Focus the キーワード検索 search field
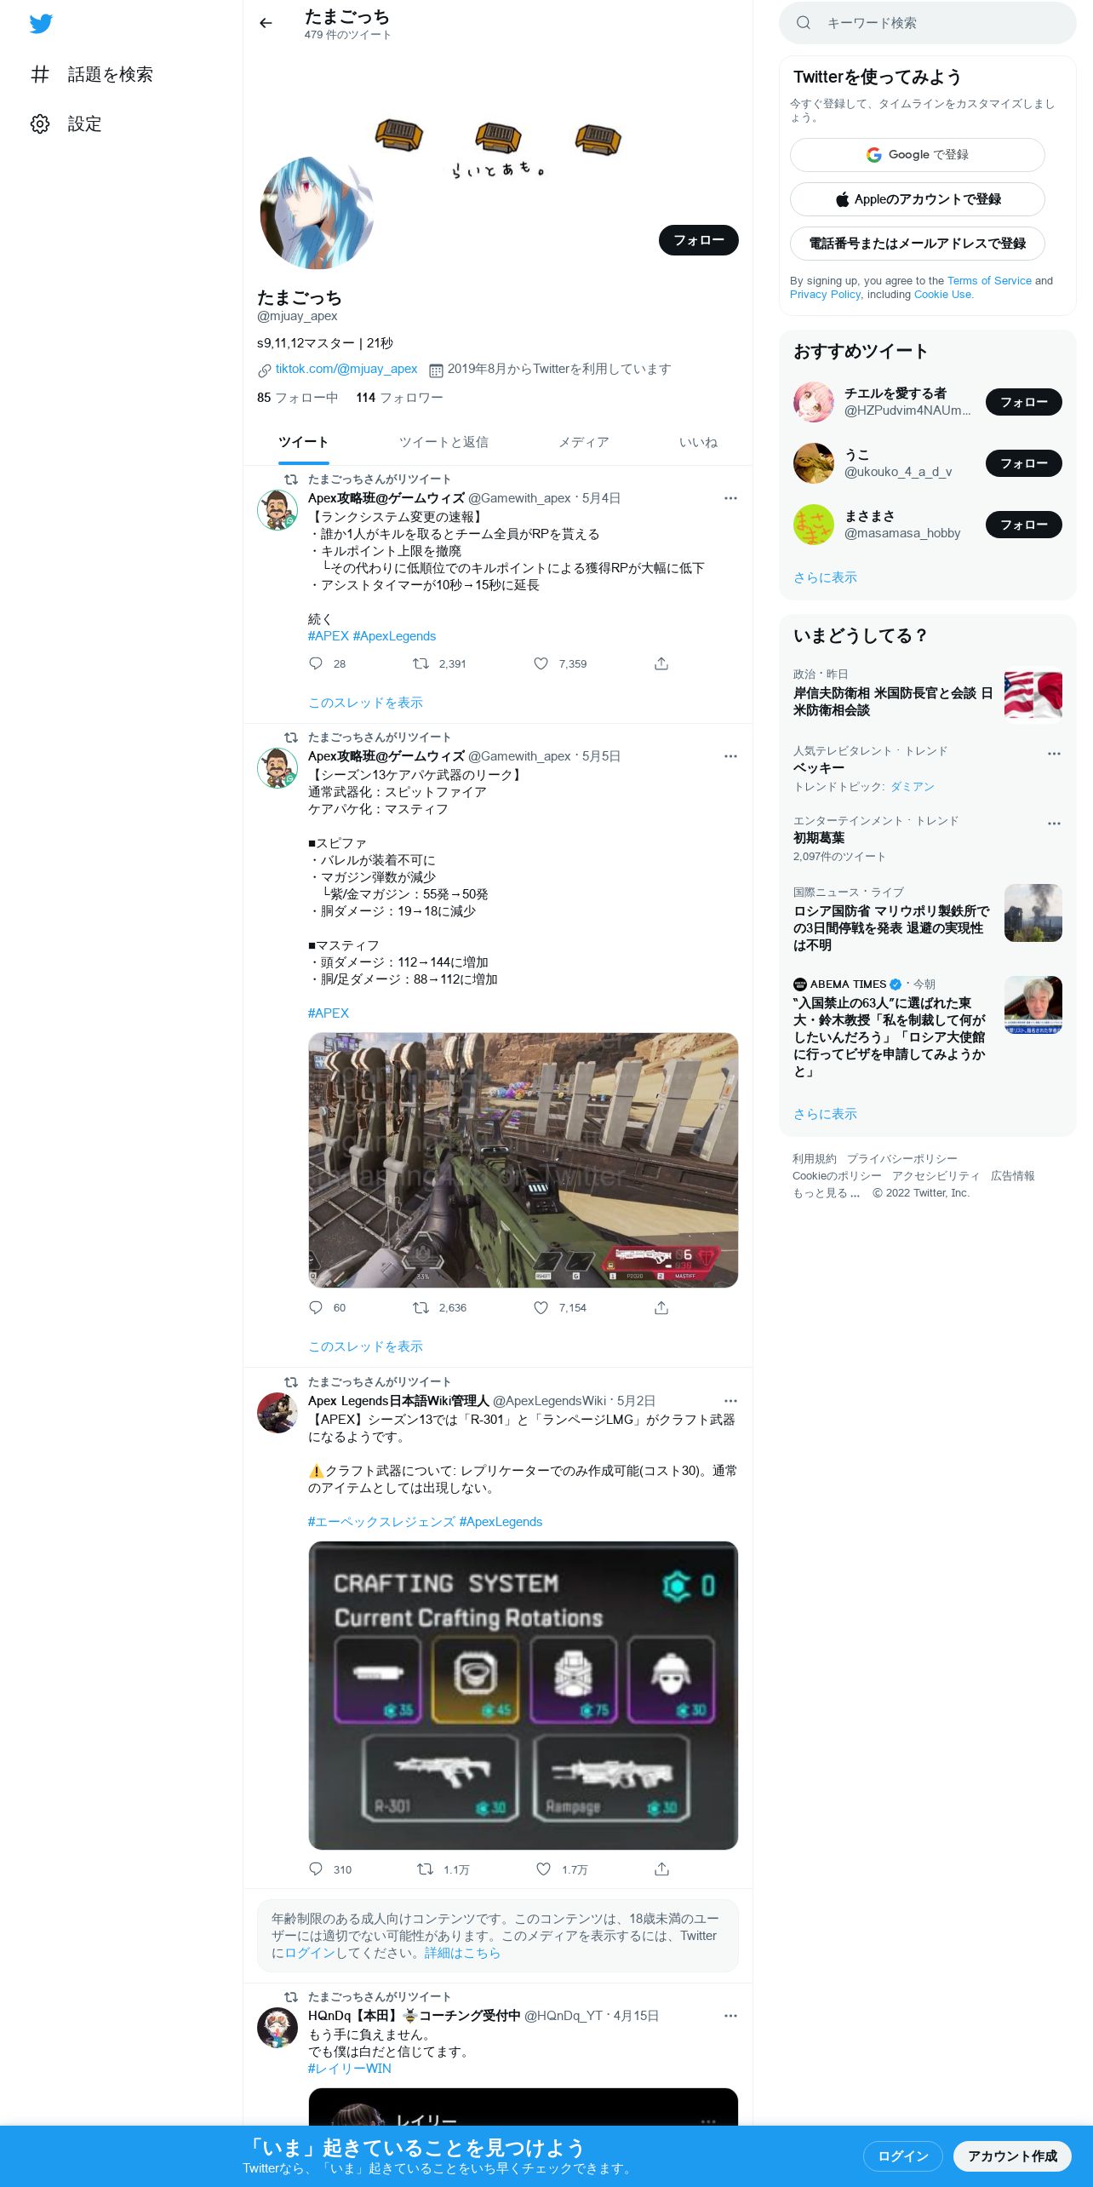 (x=928, y=23)
